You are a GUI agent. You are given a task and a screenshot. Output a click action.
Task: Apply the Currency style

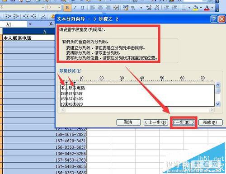126,8
